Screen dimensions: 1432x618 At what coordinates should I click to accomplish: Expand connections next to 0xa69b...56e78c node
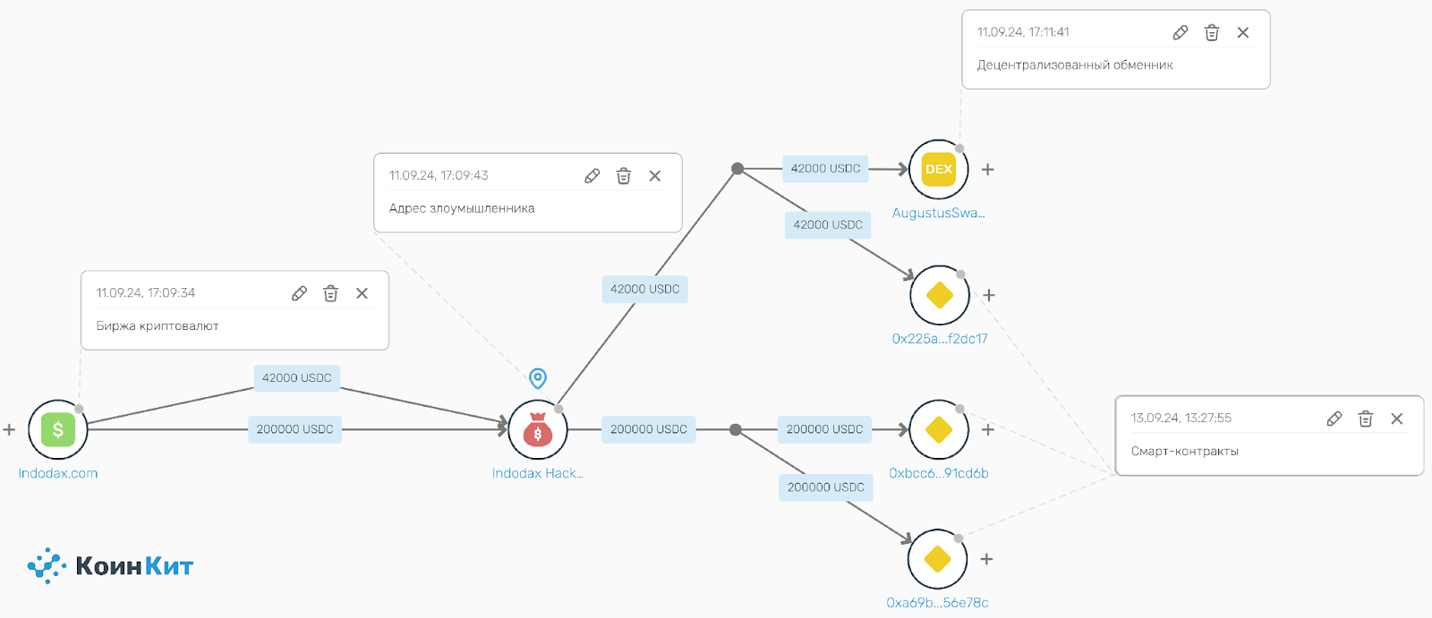987,559
